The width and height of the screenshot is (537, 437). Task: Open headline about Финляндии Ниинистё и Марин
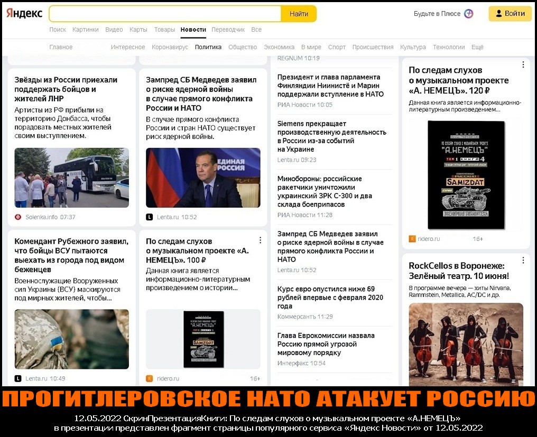330,85
